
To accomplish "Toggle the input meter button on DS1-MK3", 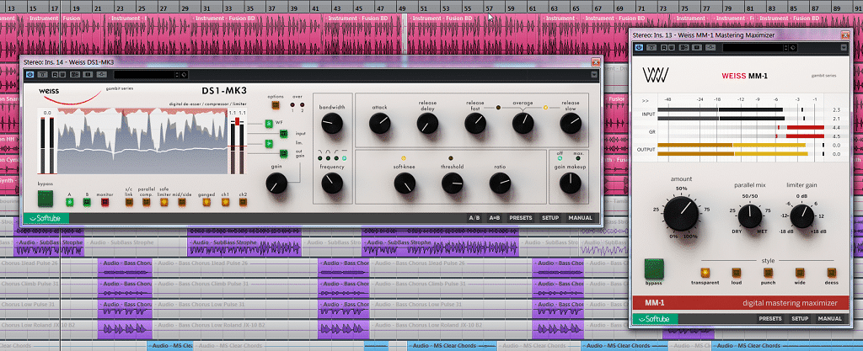I will pos(284,133).
